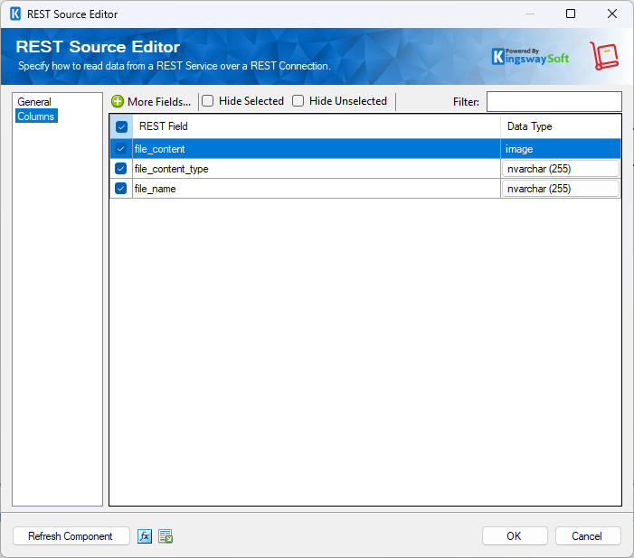This screenshot has width=634, height=558.
Task: Click the K app icon in the title bar
Action: (15, 14)
